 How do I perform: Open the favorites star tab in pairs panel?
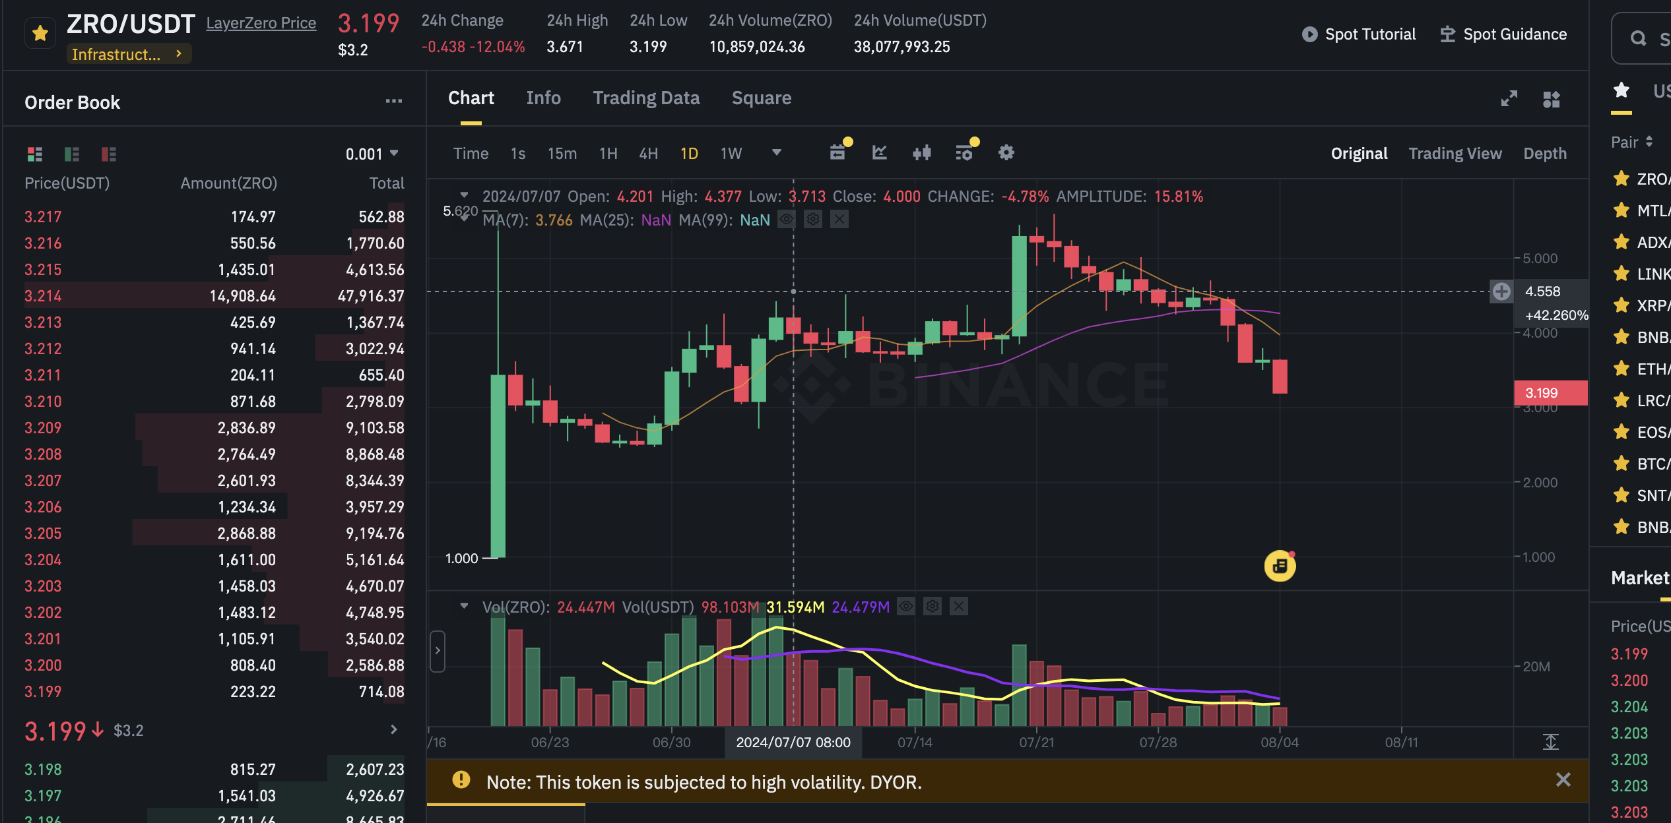(1622, 90)
